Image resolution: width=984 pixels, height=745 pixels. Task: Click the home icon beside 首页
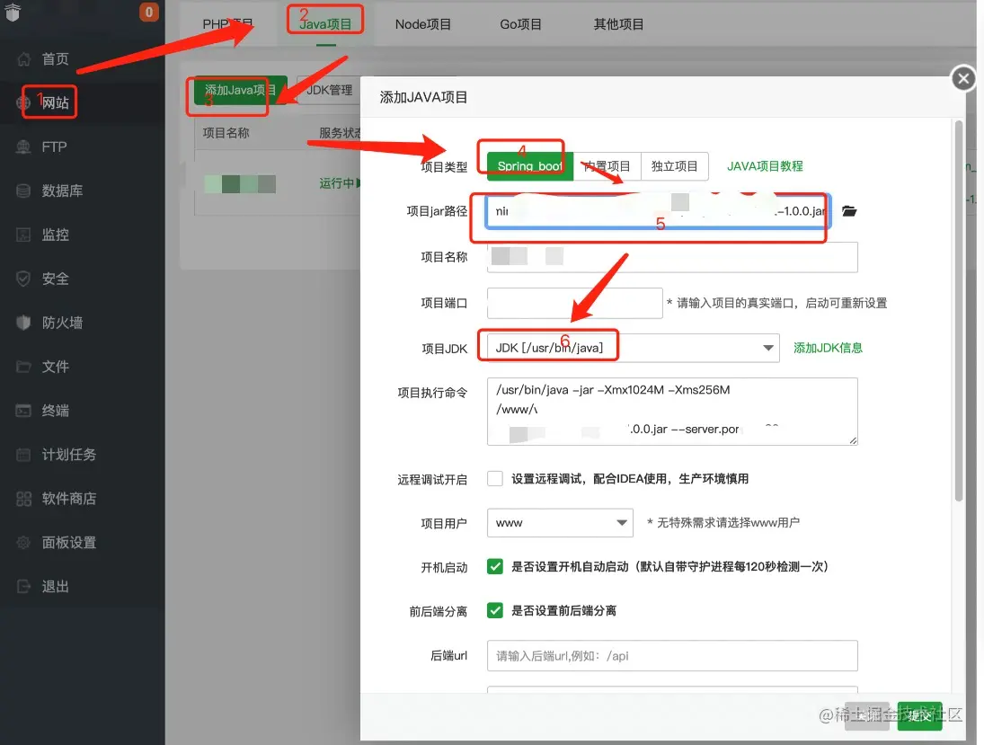(24, 59)
